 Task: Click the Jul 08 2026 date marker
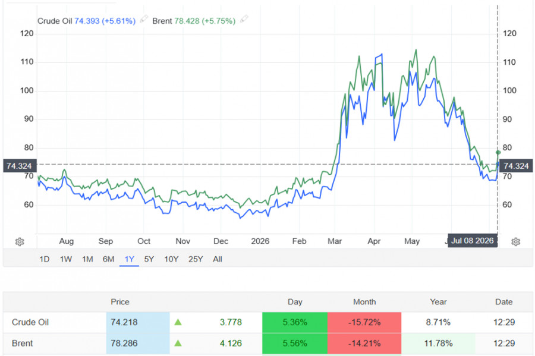pyautogui.click(x=472, y=241)
